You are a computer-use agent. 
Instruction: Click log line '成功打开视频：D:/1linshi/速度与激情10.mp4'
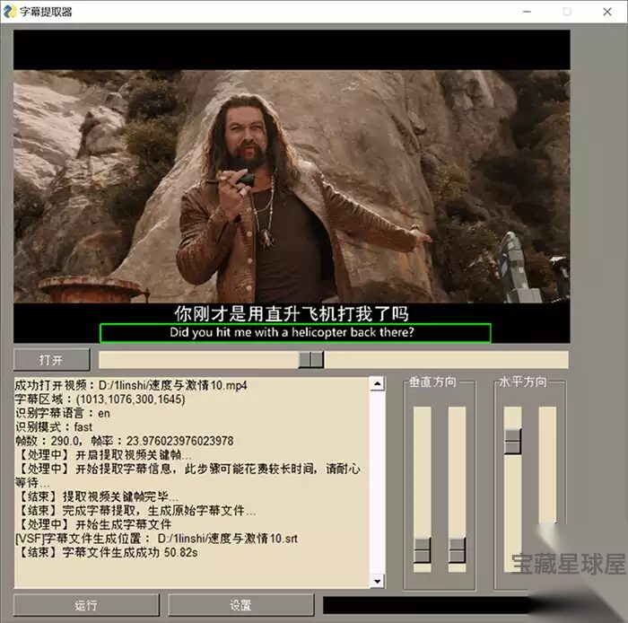coord(131,385)
